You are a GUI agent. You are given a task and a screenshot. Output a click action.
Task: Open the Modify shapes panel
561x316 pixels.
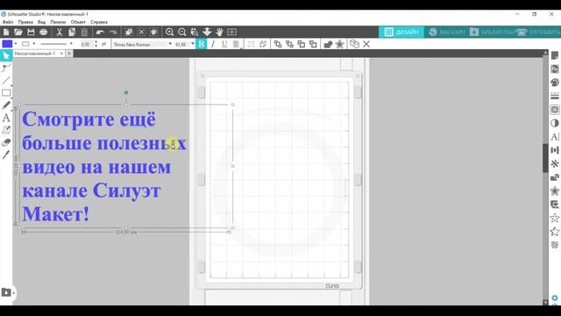[555, 177]
